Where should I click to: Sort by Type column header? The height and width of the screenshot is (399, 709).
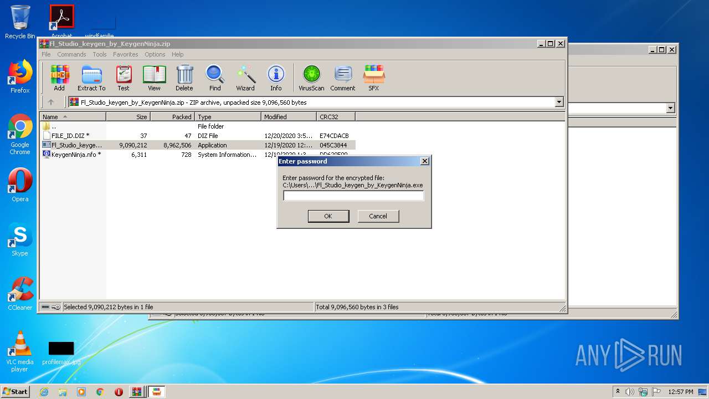(228, 117)
